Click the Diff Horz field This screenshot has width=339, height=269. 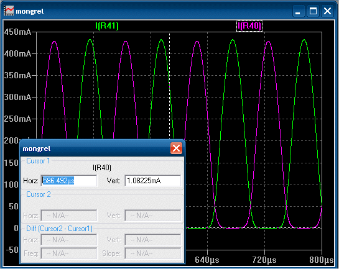coord(69,240)
